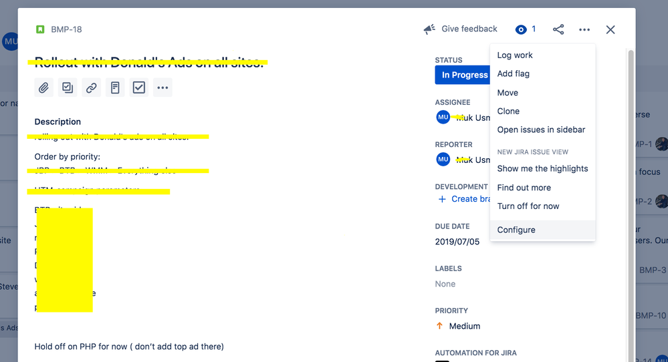668x362 pixels.
Task: Close the issue dialog with X
Action: [x=610, y=29]
